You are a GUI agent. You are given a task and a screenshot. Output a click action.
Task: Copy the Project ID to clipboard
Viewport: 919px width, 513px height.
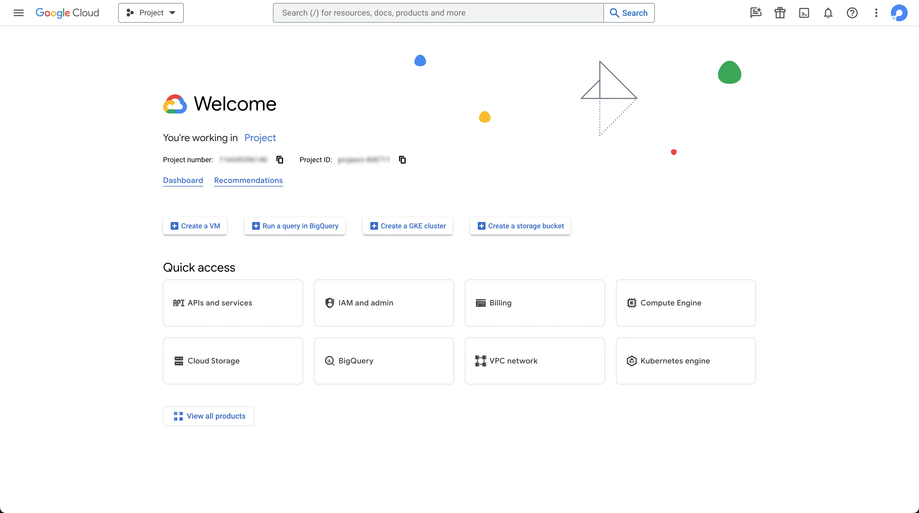[x=402, y=159]
